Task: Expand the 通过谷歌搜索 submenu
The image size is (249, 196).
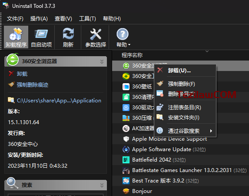Action: [185, 131]
